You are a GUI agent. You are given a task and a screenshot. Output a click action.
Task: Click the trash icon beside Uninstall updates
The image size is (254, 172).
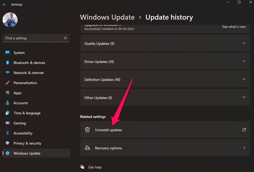87,130
